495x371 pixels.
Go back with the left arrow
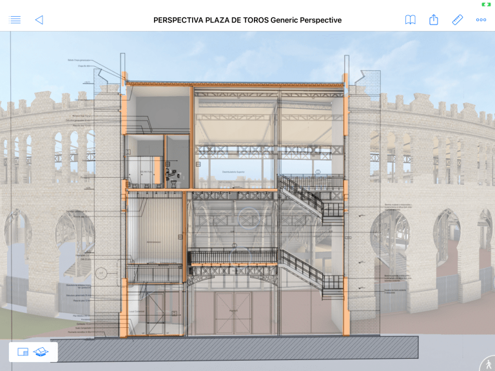point(39,20)
